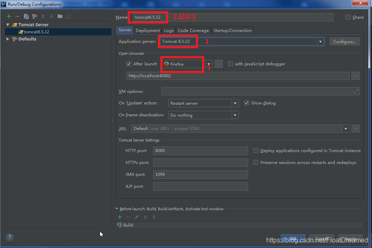Move before-launch task up arrow
372x248 pixels.
pyautogui.click(x=145, y=217)
